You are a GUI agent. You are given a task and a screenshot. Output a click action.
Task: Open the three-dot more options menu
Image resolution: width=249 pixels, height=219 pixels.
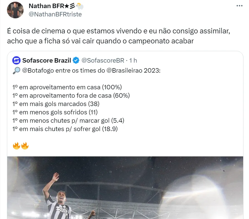pos(239,6)
